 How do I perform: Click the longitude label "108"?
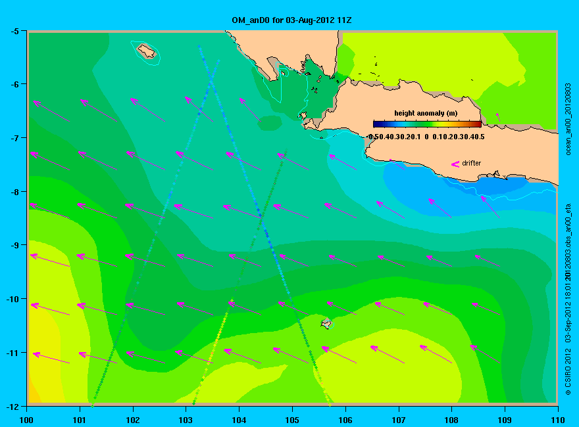[451, 420]
